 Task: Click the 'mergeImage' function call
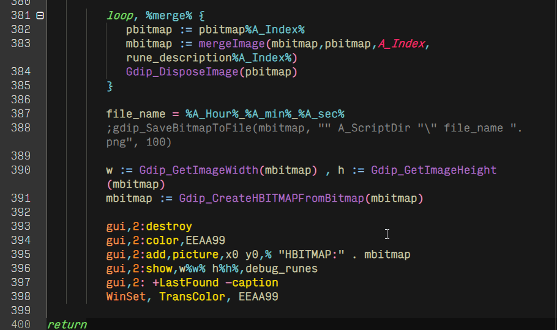tap(231, 43)
